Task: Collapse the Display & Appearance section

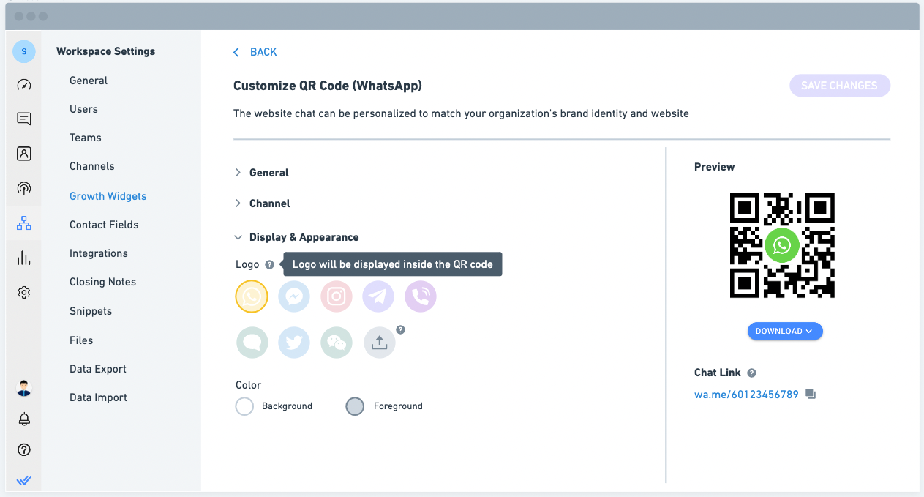Action: pyautogui.click(x=296, y=237)
